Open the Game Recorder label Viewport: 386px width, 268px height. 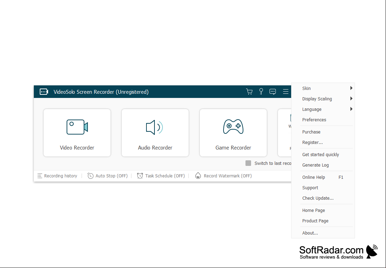[233, 148]
